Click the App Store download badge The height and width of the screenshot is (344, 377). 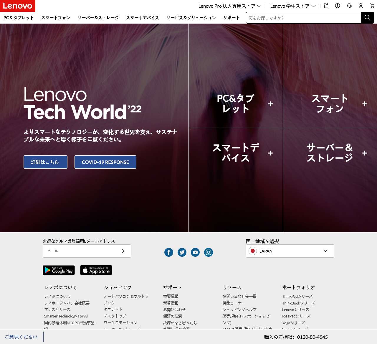96,270
